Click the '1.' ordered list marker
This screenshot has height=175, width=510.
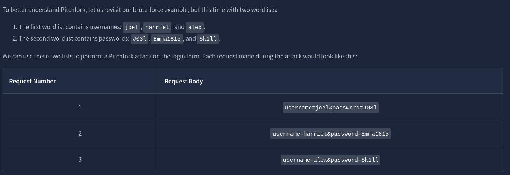tap(15, 27)
